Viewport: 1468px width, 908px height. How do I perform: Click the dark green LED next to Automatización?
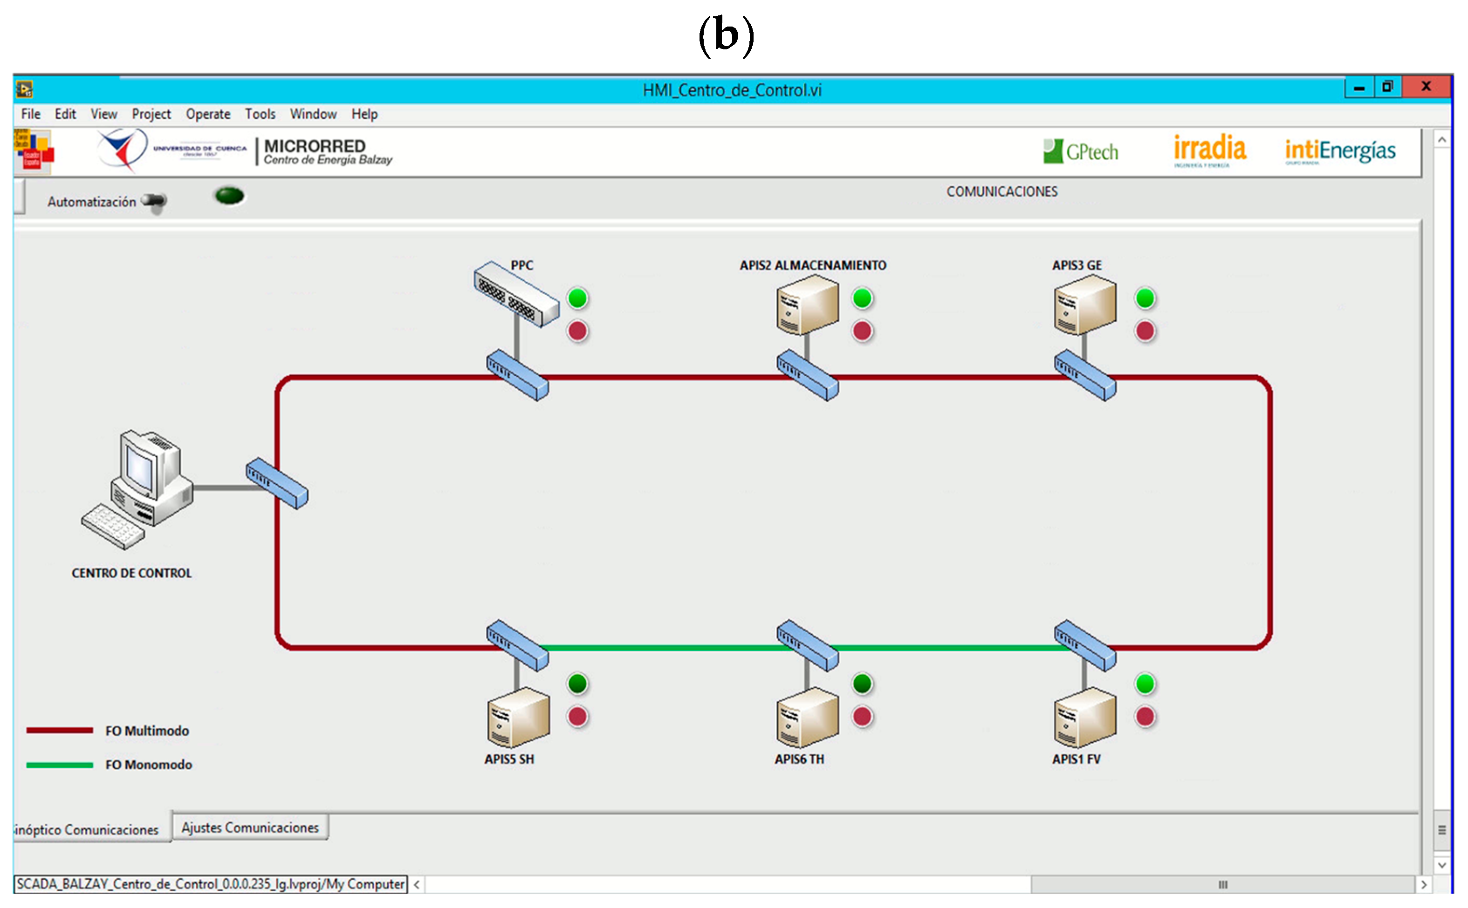[x=229, y=196]
